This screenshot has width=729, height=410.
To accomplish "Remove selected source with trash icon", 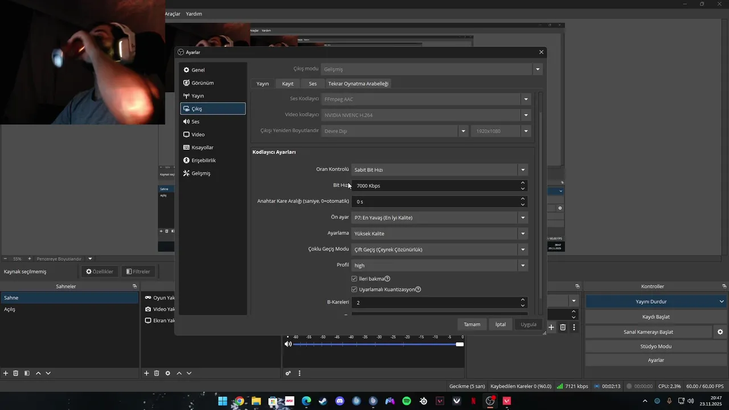I will coord(157,373).
